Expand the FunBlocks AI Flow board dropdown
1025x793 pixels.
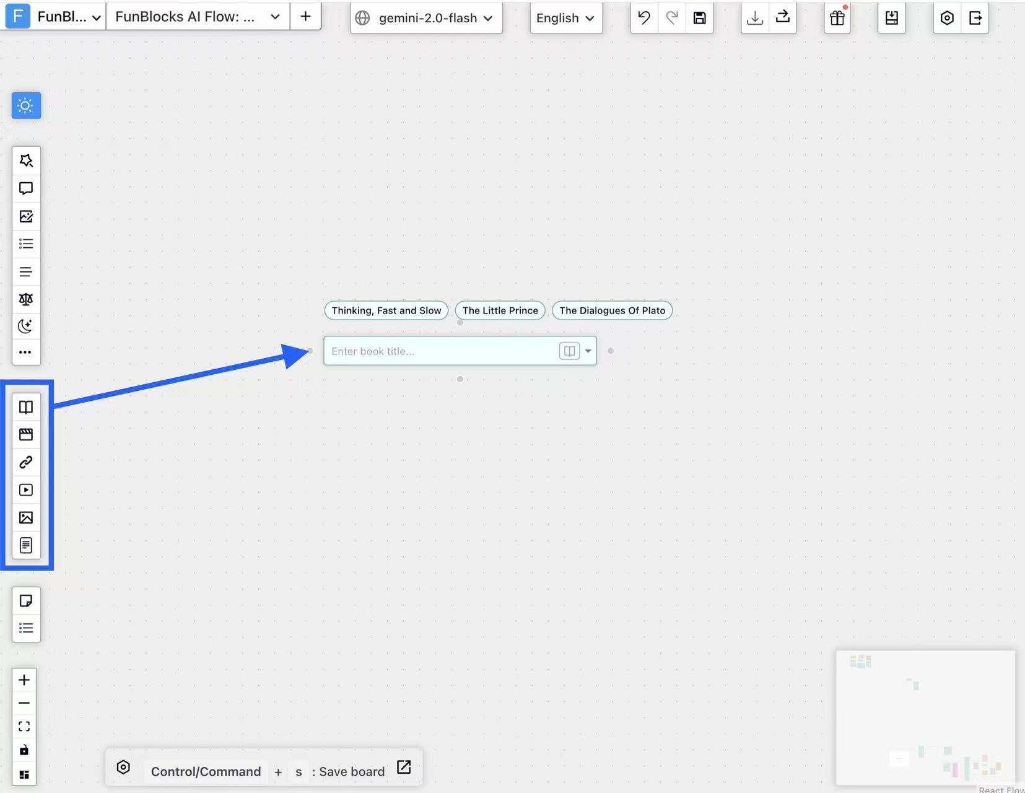pyautogui.click(x=275, y=17)
